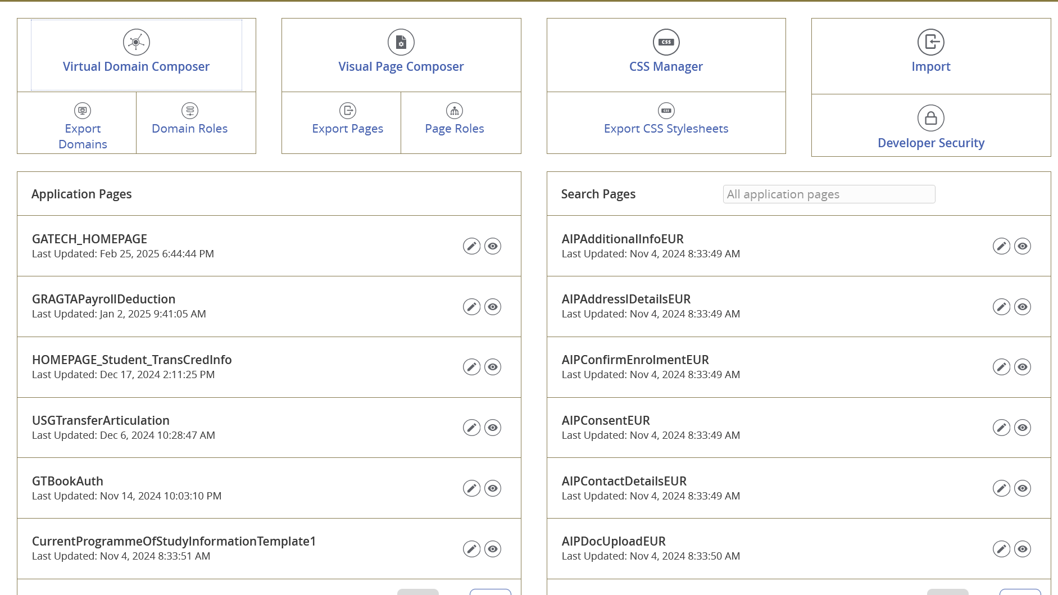The height and width of the screenshot is (595, 1058).
Task: Open the Export CSS Stylesheets link
Action: (x=666, y=129)
